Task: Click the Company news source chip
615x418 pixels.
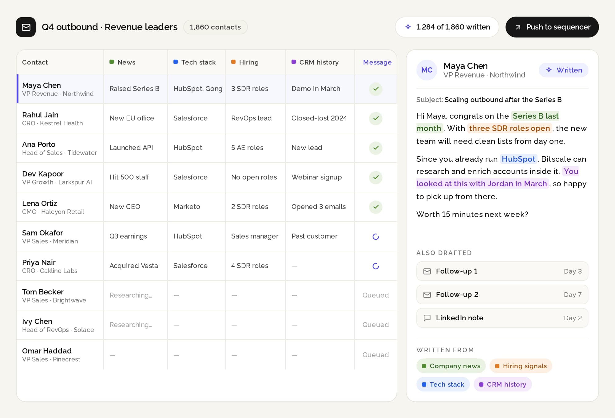Action: tap(451, 366)
